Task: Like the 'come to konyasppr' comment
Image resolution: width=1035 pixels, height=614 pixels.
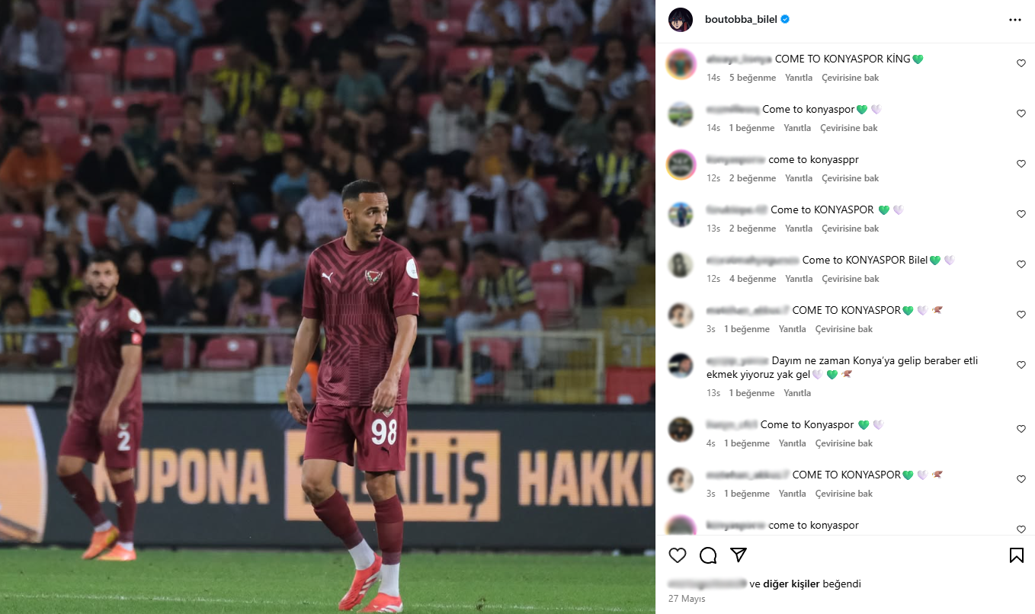Action: coord(1021,164)
